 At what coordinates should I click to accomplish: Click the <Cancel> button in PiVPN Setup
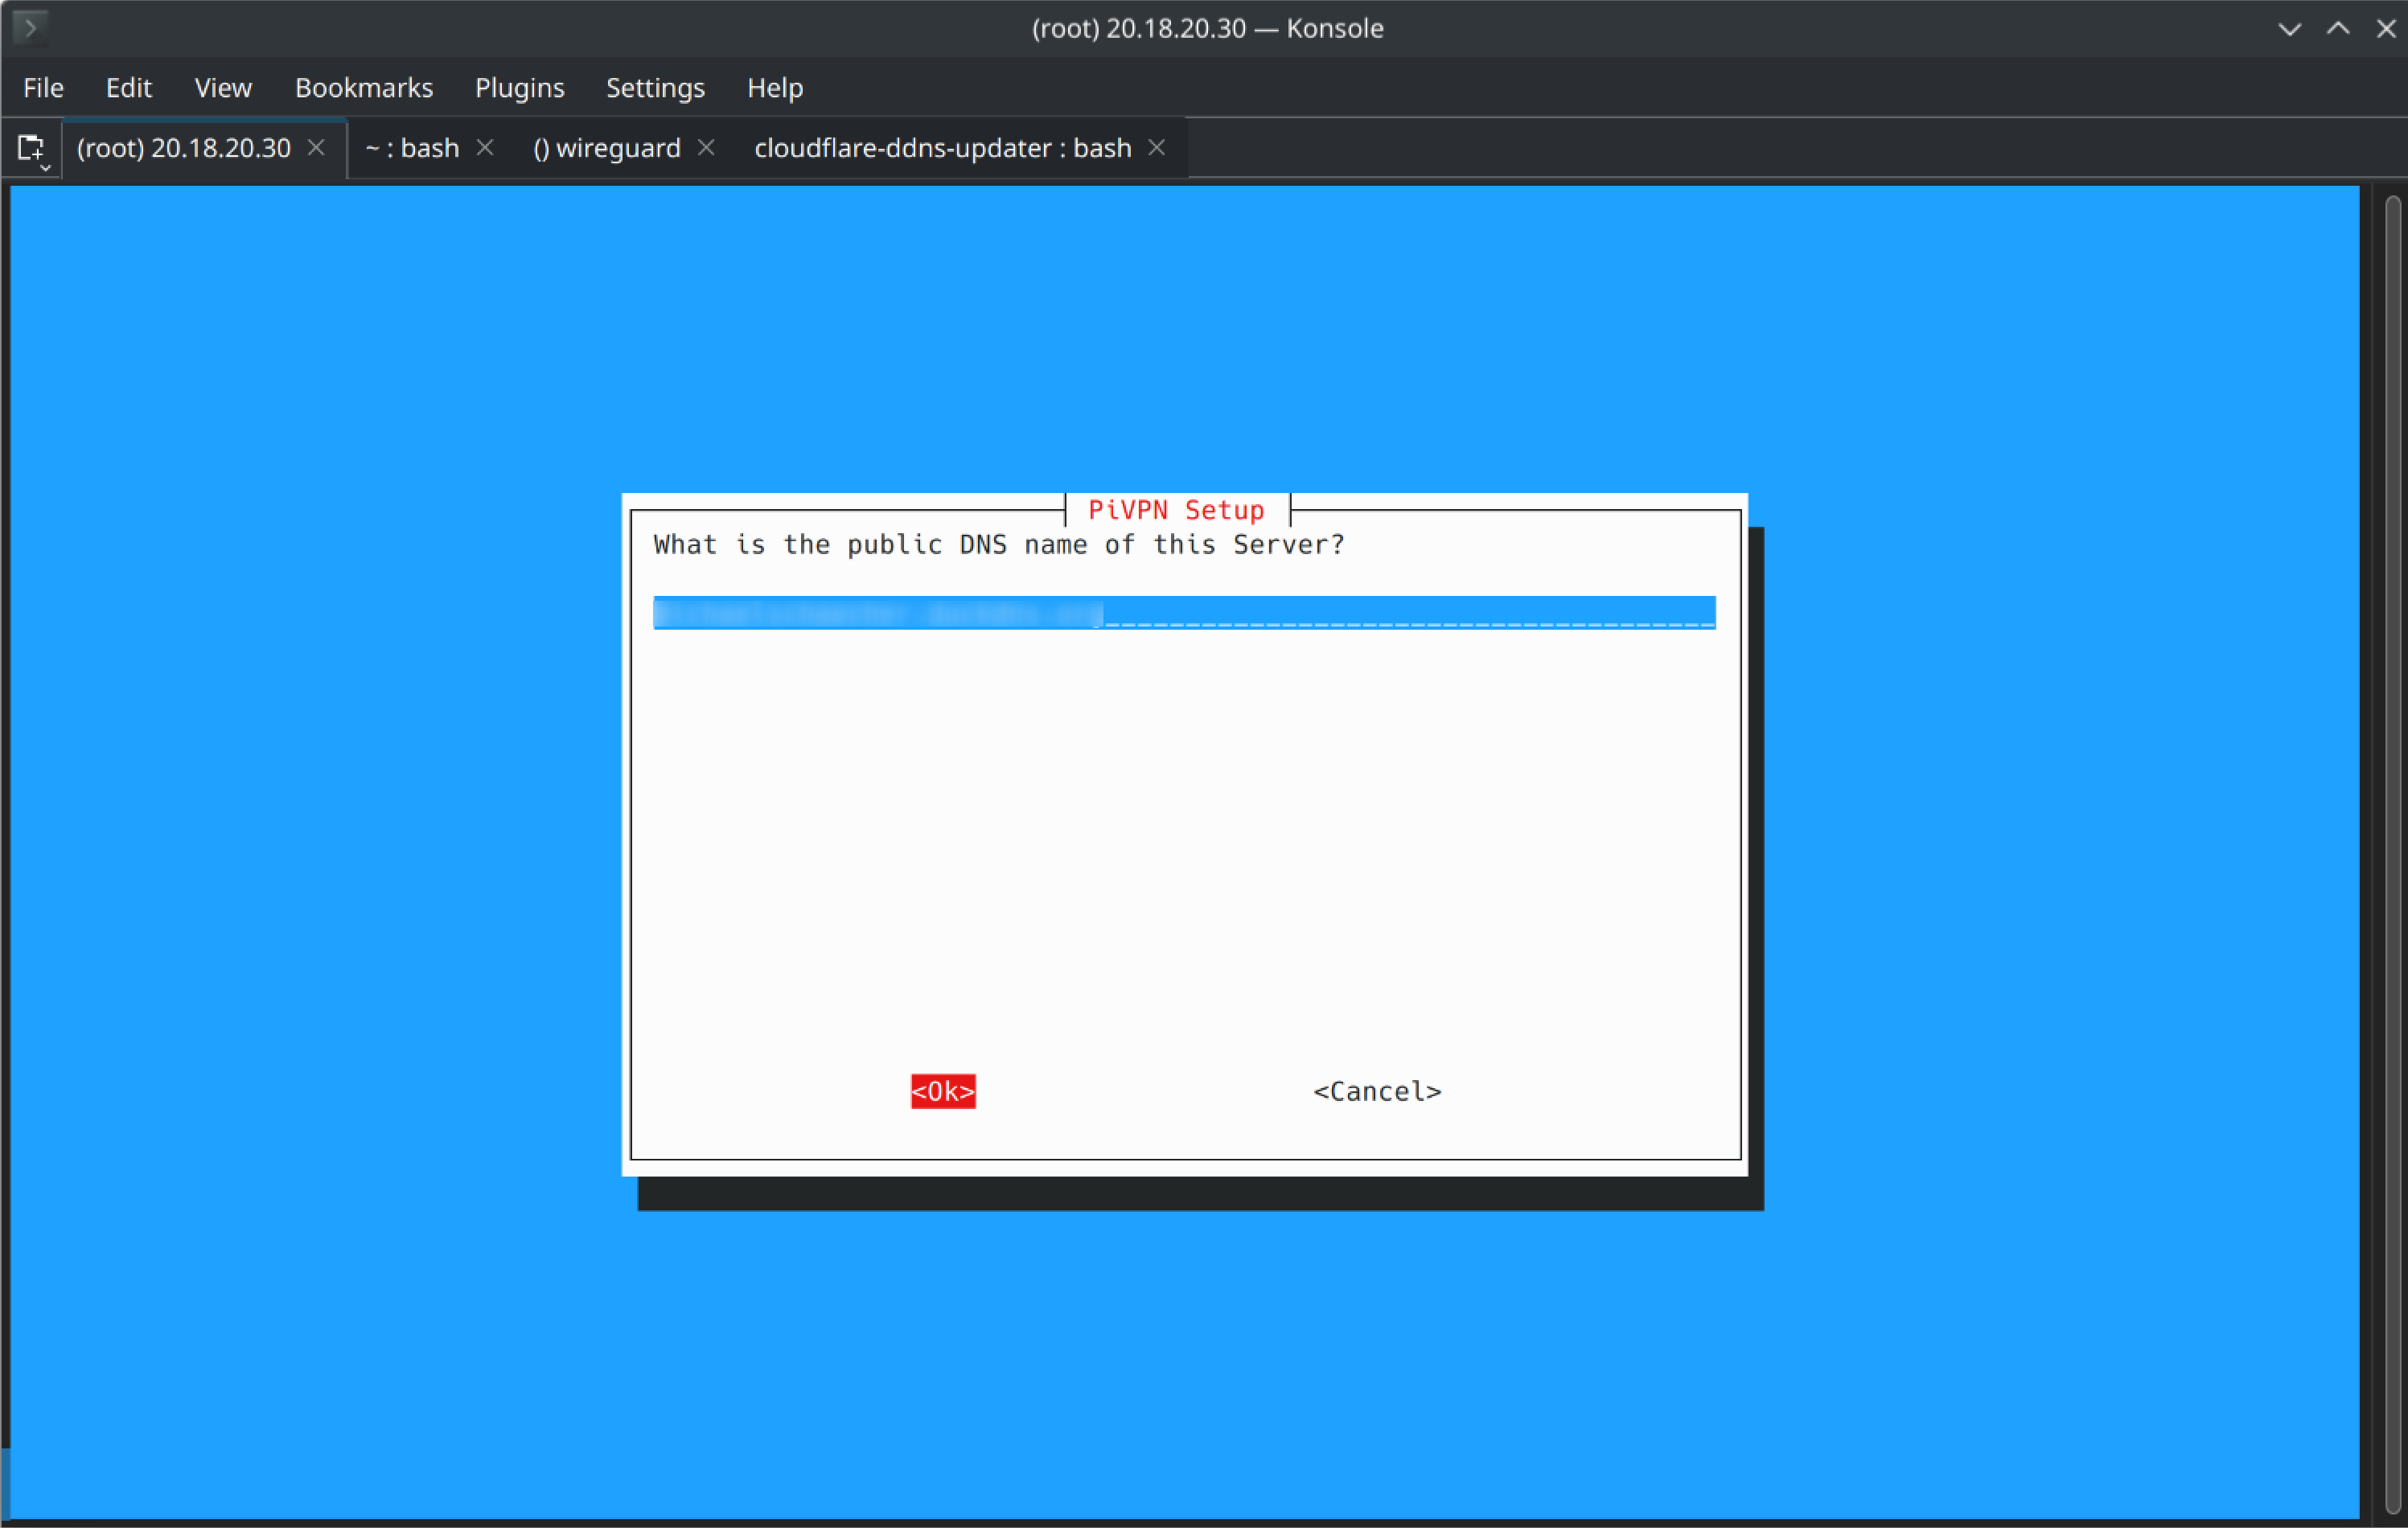1377,1091
